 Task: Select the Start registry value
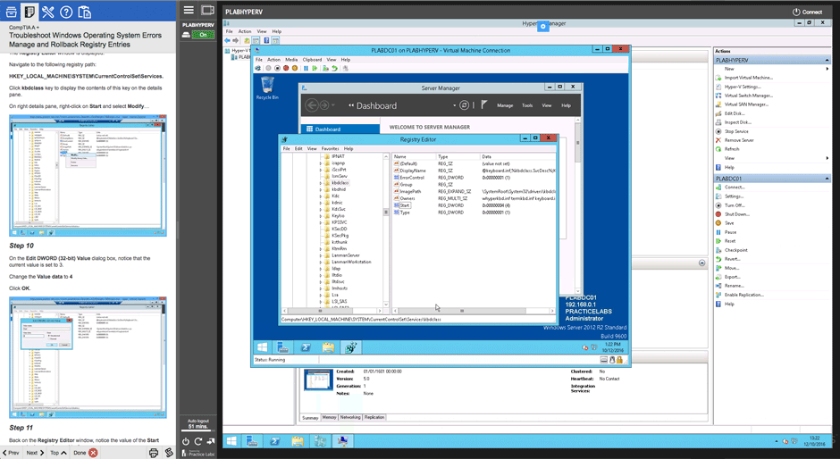[x=405, y=205]
